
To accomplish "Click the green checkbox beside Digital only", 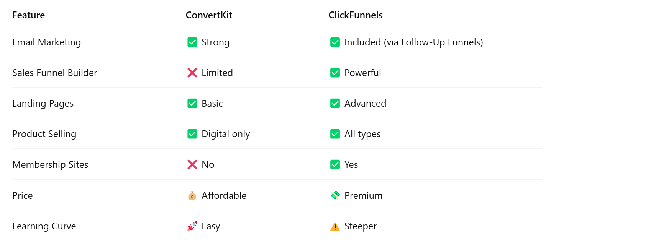I will [192, 134].
